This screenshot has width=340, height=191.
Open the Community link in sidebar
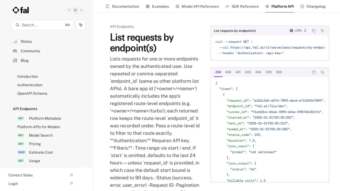coord(30,51)
